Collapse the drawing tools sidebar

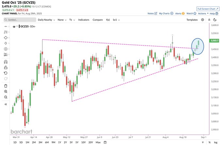pos(6,104)
